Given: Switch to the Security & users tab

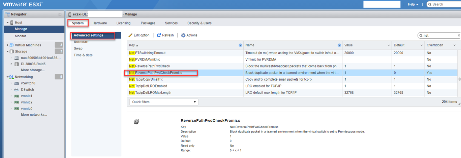Looking at the screenshot, I should 199,23.
